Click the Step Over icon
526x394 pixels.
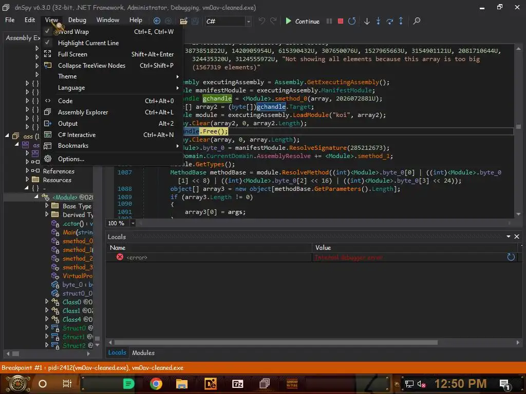(x=389, y=21)
